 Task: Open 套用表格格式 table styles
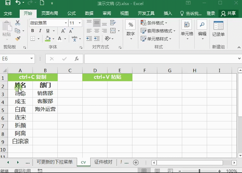(158, 31)
